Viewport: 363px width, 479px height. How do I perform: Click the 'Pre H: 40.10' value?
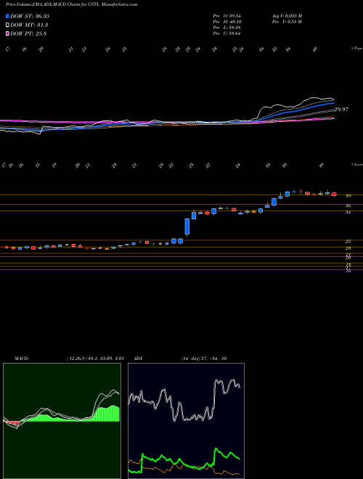pyautogui.click(x=227, y=22)
